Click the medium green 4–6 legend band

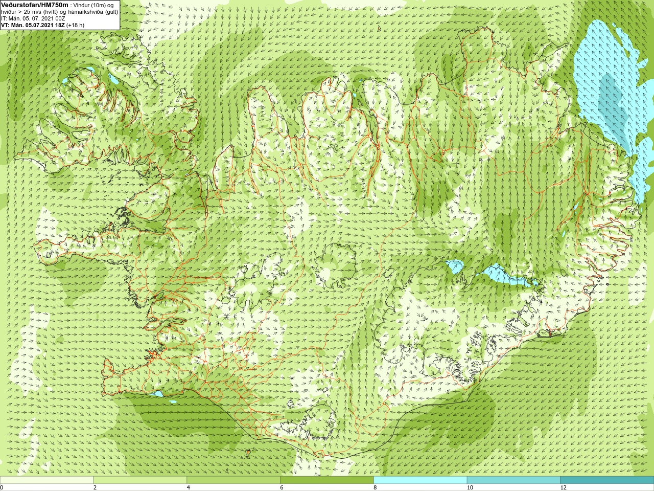[233, 480]
